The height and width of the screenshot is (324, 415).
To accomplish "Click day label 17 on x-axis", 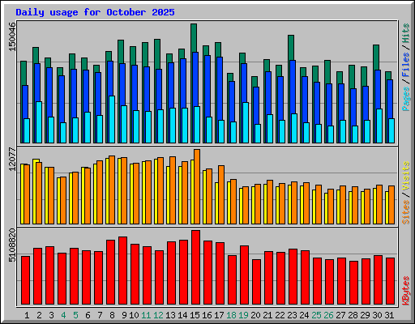I will pyautogui.click(x=219, y=315).
